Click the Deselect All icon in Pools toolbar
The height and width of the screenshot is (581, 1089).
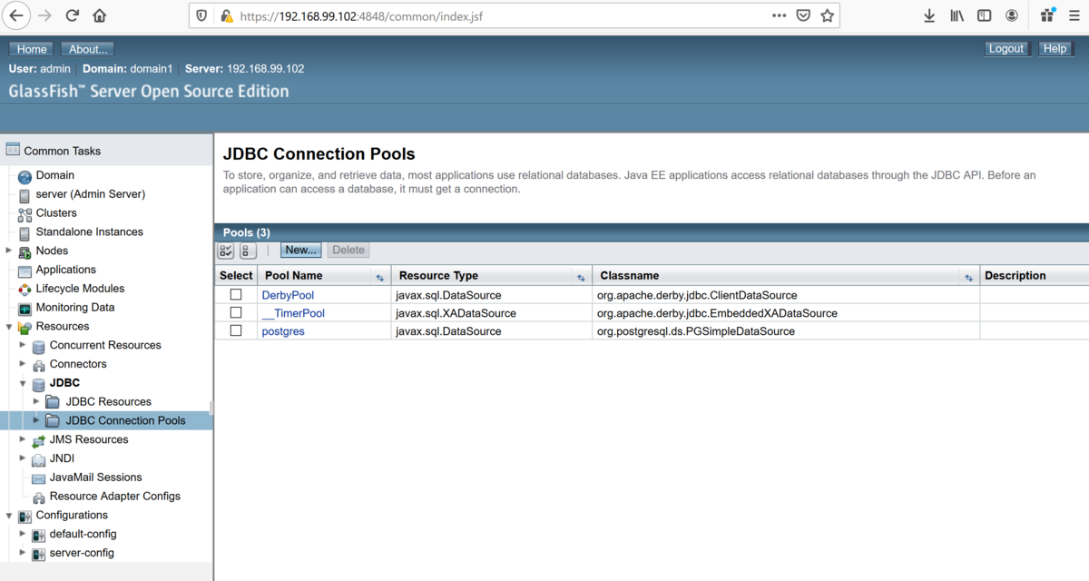(x=248, y=251)
